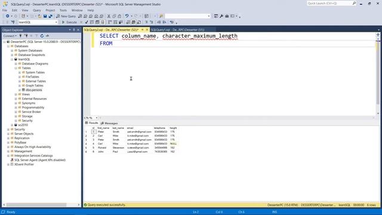Screen dimensions: 382x215
Task: Open the learnSQL database dropdown
Action: point(56,22)
